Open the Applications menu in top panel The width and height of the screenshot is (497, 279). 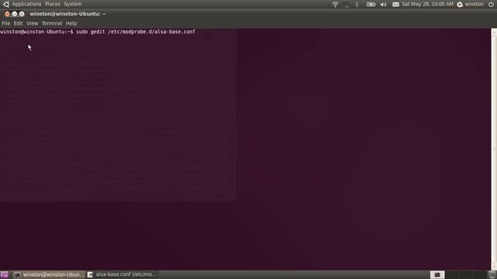[26, 4]
